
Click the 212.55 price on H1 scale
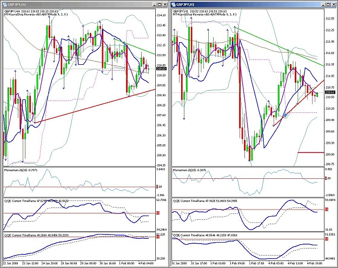pos(330,19)
